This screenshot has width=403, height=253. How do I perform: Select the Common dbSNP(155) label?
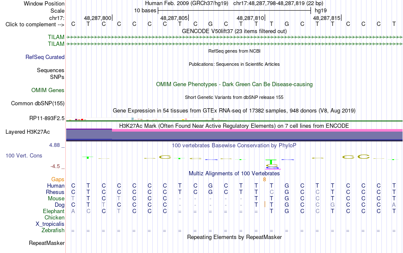point(37,103)
